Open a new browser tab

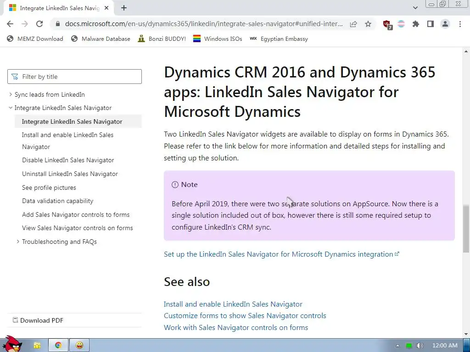coord(124,8)
